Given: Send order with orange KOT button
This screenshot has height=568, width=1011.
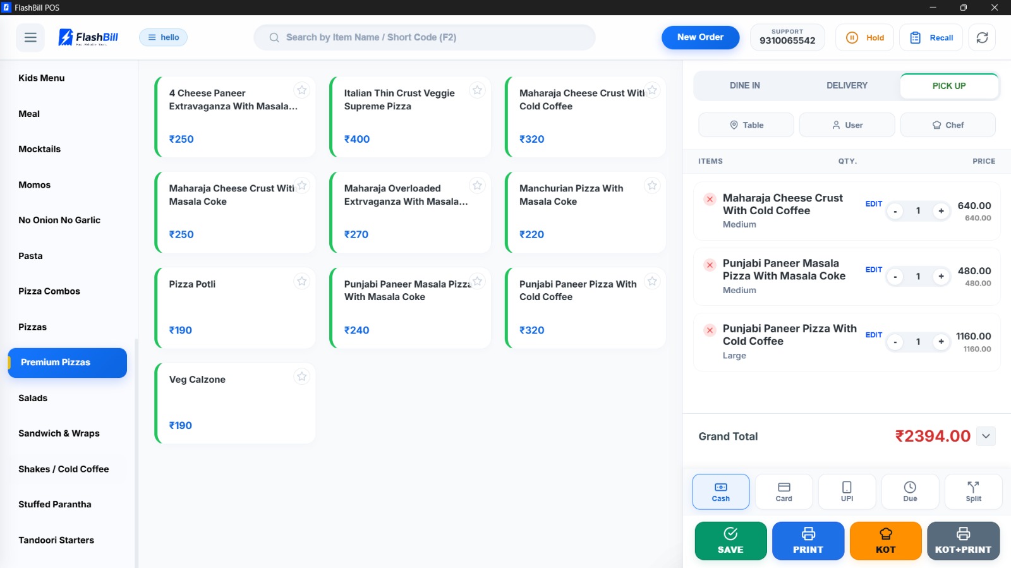Looking at the screenshot, I should pos(885,541).
